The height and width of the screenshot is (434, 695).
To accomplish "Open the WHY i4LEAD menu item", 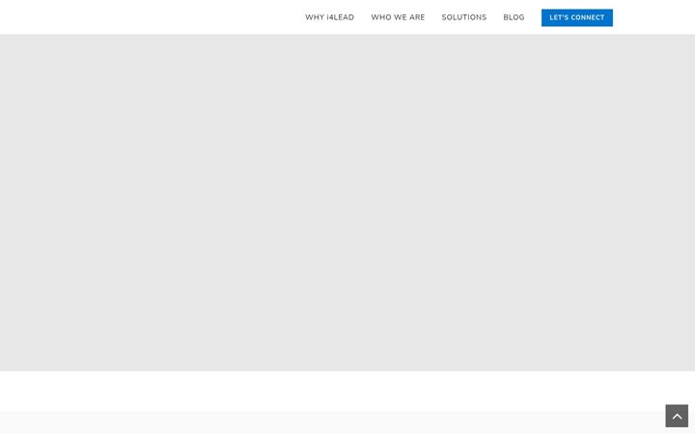I will point(329,17).
